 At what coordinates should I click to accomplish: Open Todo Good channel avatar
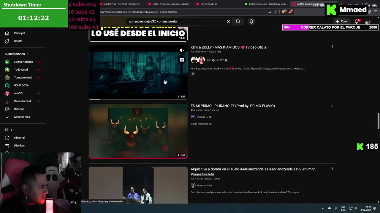coord(7,70)
